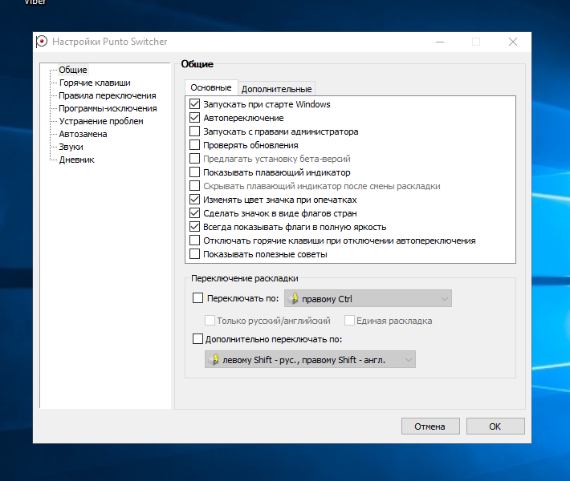
Task: Click lightning icon in правому Ctrl dropdown
Action: [294, 298]
